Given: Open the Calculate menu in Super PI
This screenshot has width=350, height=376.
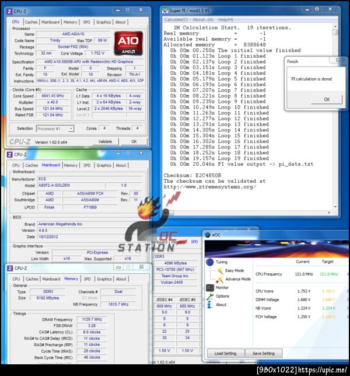Looking at the screenshot, I should point(176,20).
